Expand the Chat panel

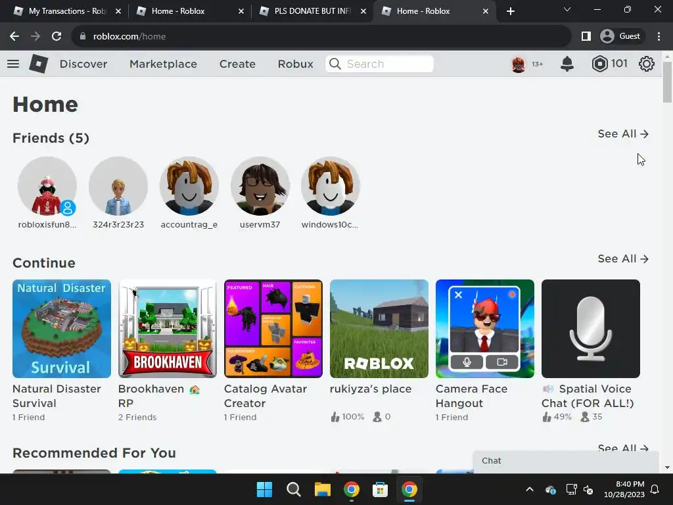coord(566,461)
